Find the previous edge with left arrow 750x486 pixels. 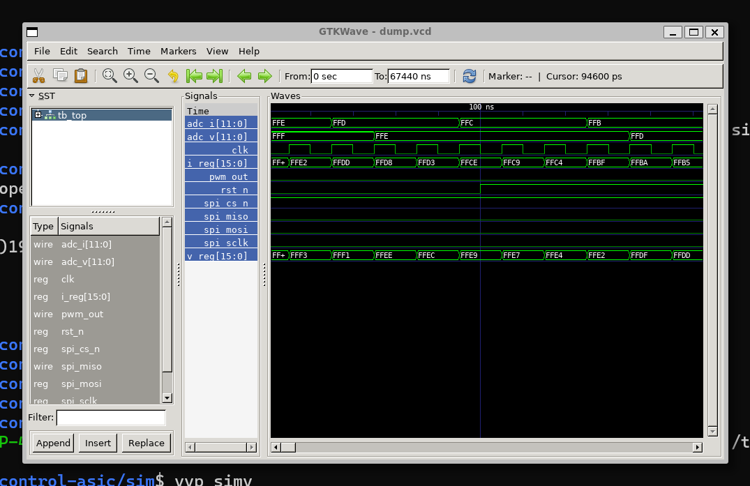[x=243, y=76]
